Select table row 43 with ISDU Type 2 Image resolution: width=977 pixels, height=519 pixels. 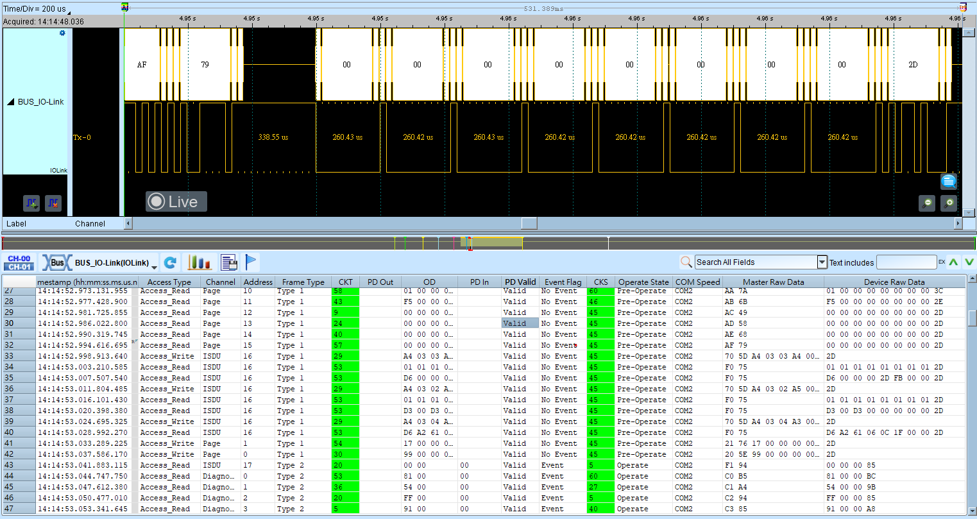[484, 465]
